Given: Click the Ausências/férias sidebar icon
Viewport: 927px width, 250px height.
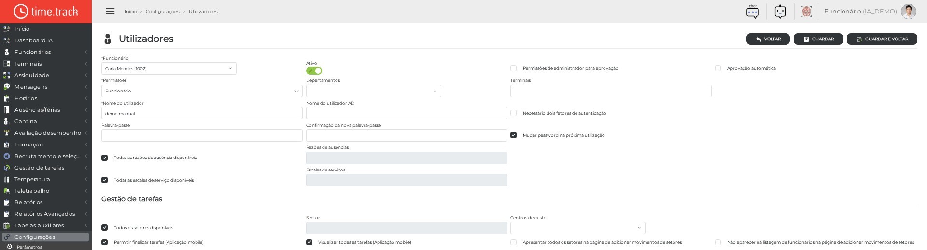Looking at the screenshot, I should [x=7, y=110].
